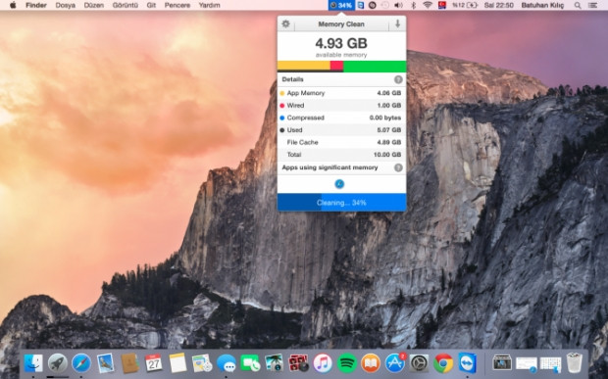Select the Wired 1.00 GB row

tap(341, 106)
